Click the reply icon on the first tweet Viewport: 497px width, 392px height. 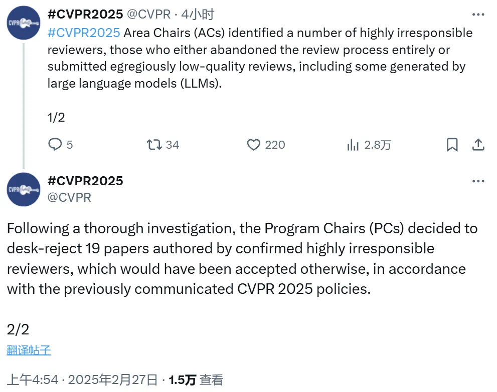(x=55, y=145)
